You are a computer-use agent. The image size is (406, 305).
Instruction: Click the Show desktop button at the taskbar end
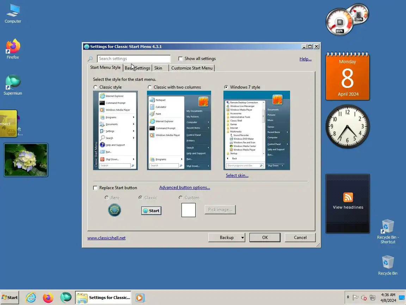pos(402,297)
